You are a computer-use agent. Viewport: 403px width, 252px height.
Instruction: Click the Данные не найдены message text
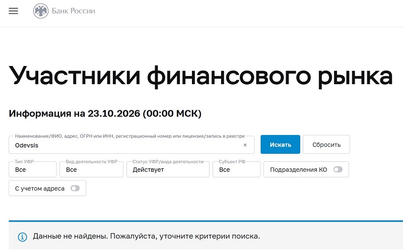tap(147, 236)
